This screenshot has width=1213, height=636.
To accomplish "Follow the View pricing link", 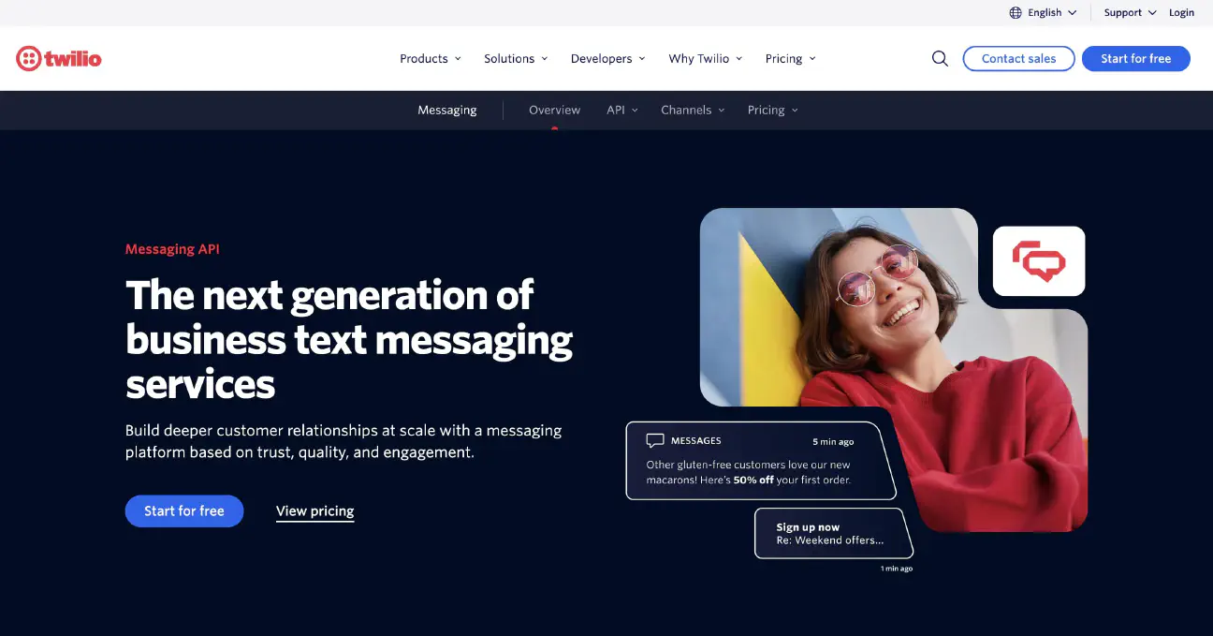I will coord(315,511).
